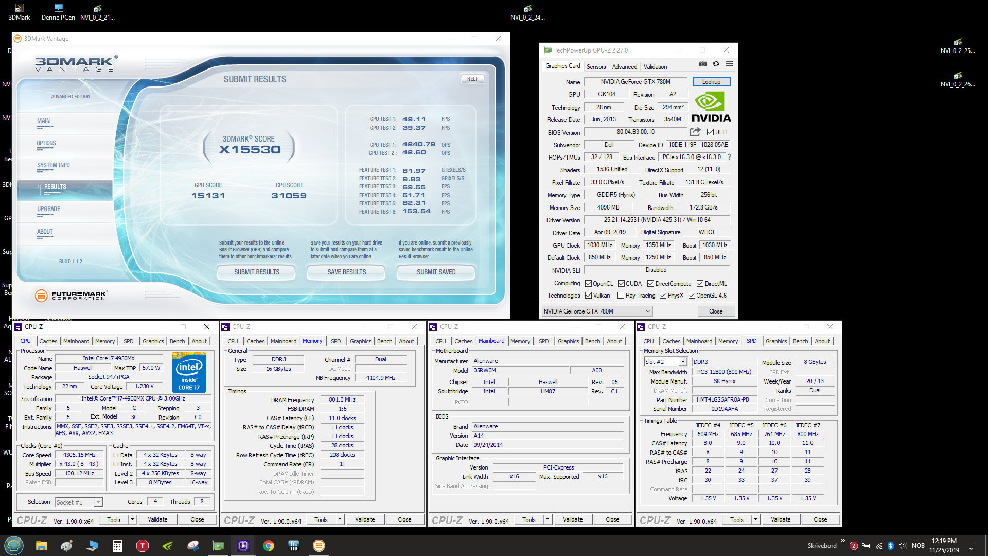The height and width of the screenshot is (556, 988).
Task: Click Close button in GPU-Z window
Action: pyautogui.click(x=716, y=311)
